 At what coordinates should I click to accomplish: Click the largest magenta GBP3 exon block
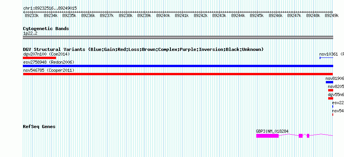click(x=267, y=136)
